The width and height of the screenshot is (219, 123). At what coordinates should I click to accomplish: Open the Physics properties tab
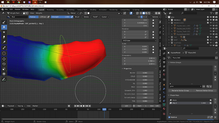[x=164, y=97]
